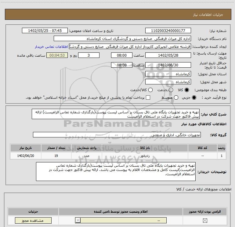
Task: Click the response deadline date 1402/05/28
Action: point(168,55)
